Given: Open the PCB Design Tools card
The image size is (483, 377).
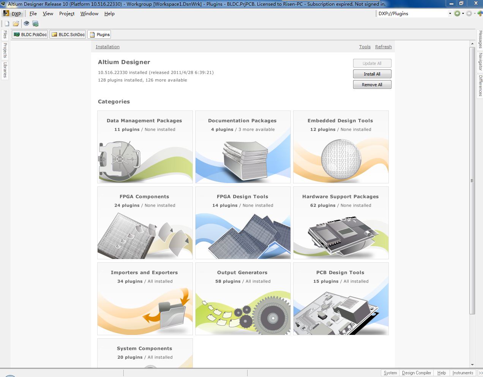Looking at the screenshot, I should (341, 299).
